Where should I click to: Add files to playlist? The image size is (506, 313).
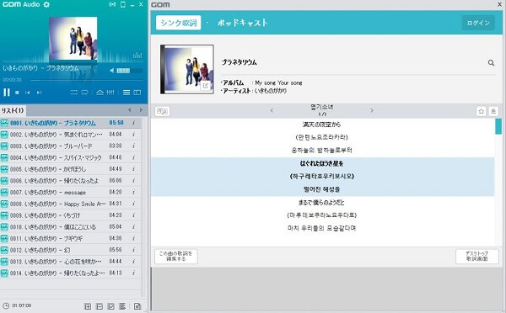[88, 306]
